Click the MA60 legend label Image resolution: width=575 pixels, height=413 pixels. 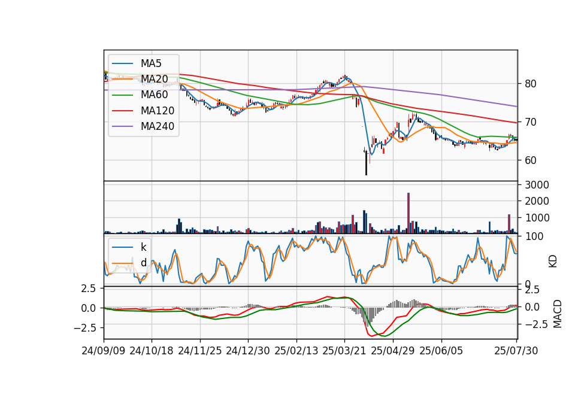[x=154, y=95]
